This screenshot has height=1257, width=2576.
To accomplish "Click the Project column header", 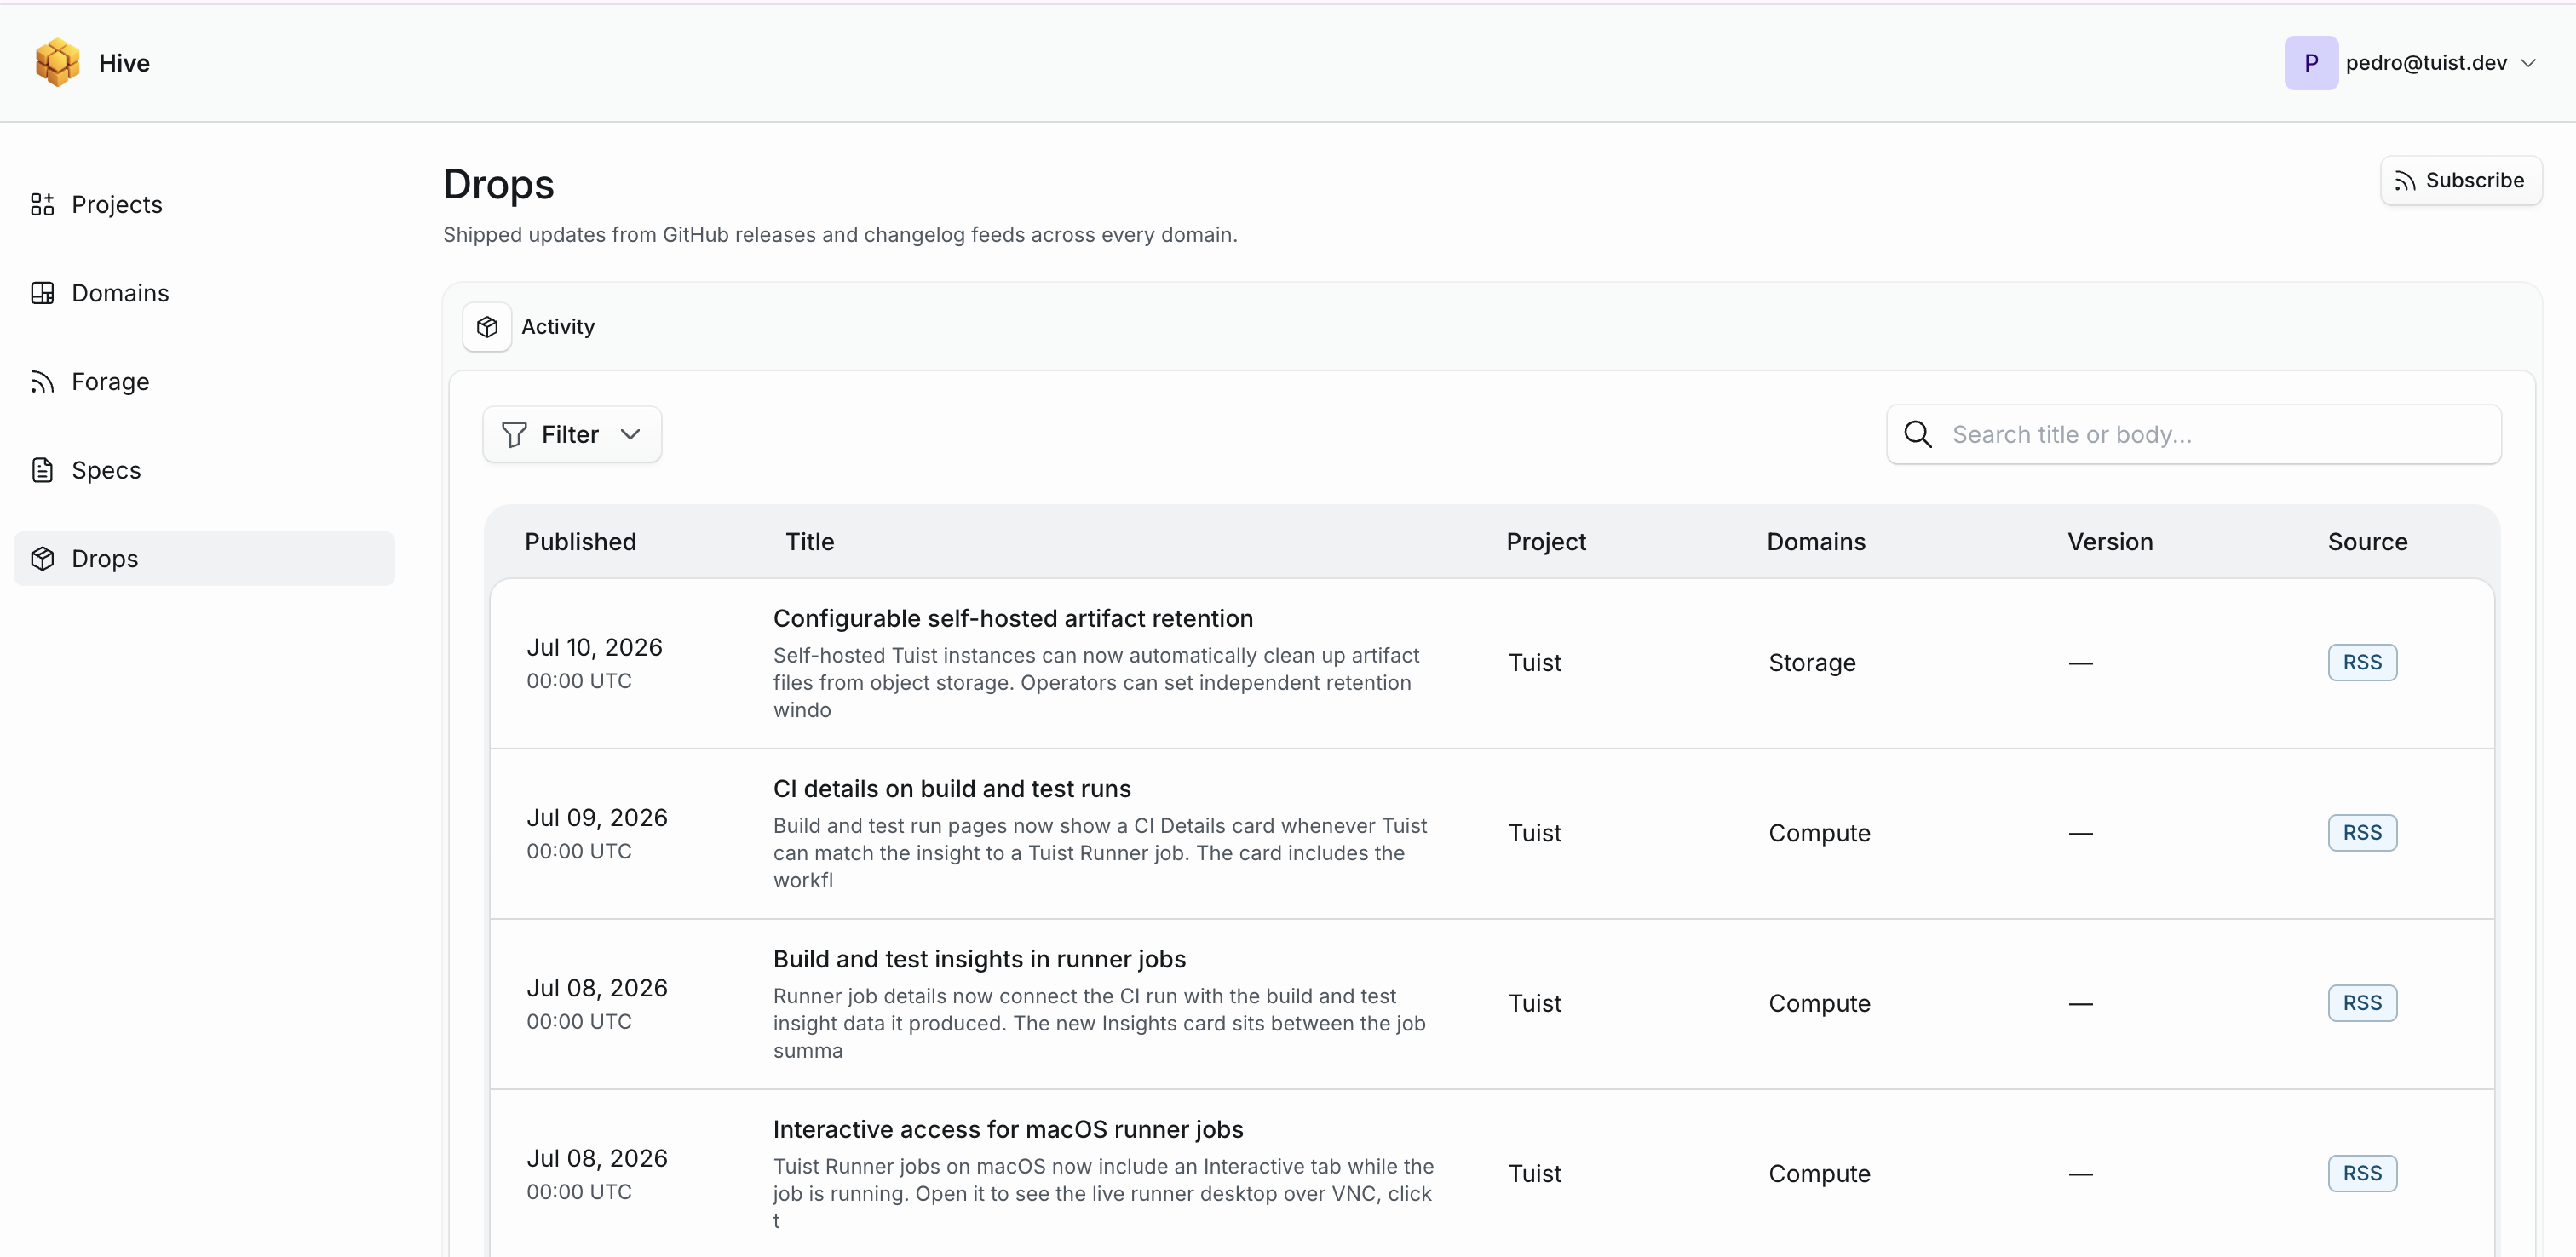I will pos(1546,542).
